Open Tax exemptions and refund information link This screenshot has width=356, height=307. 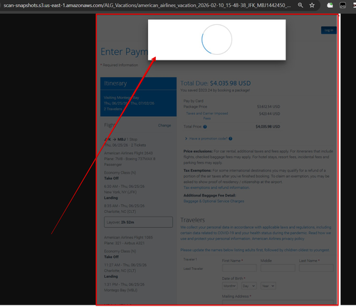(x=216, y=187)
